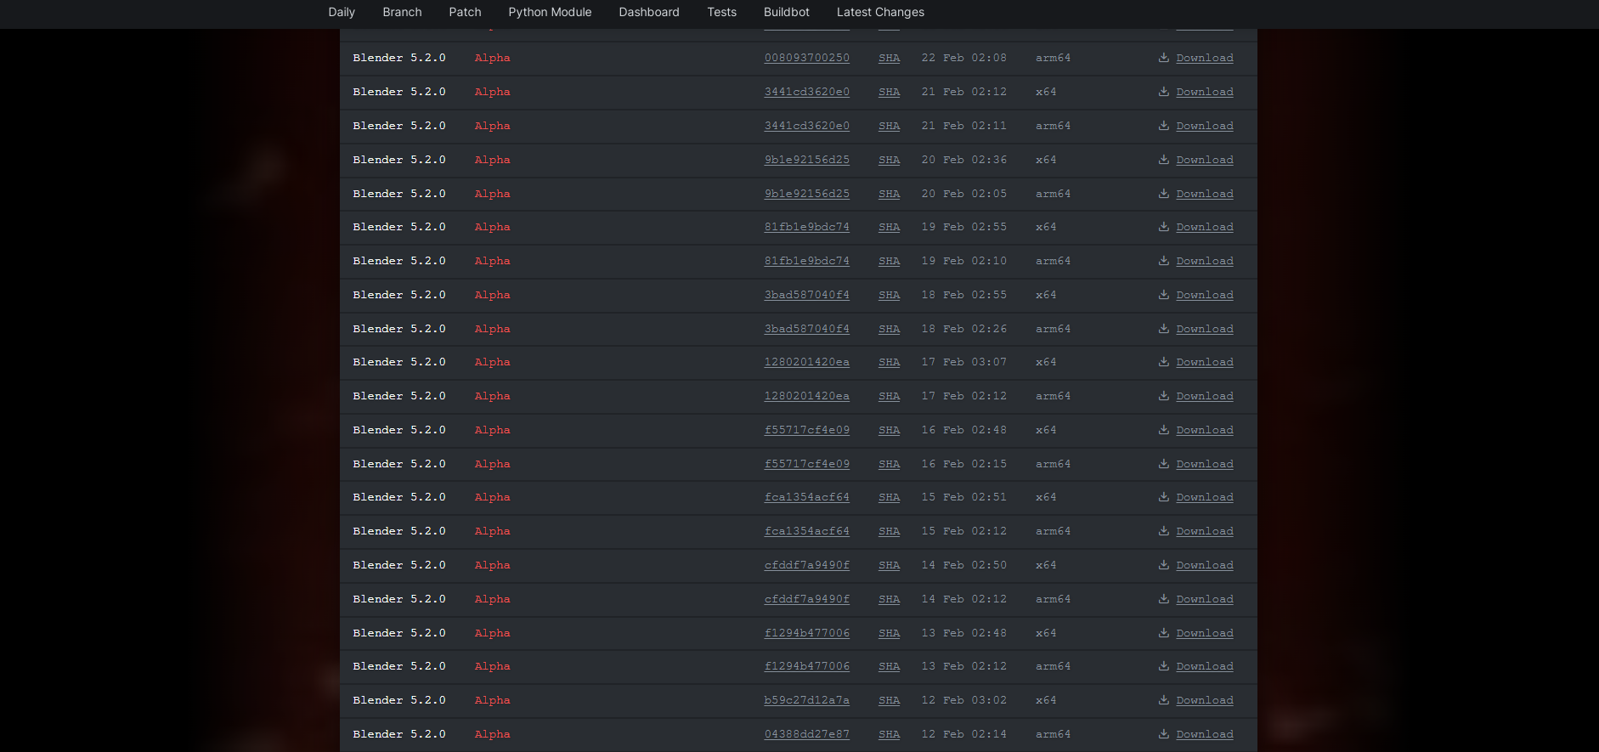
Task: Switch to the Branch builds tab
Action: point(402,12)
